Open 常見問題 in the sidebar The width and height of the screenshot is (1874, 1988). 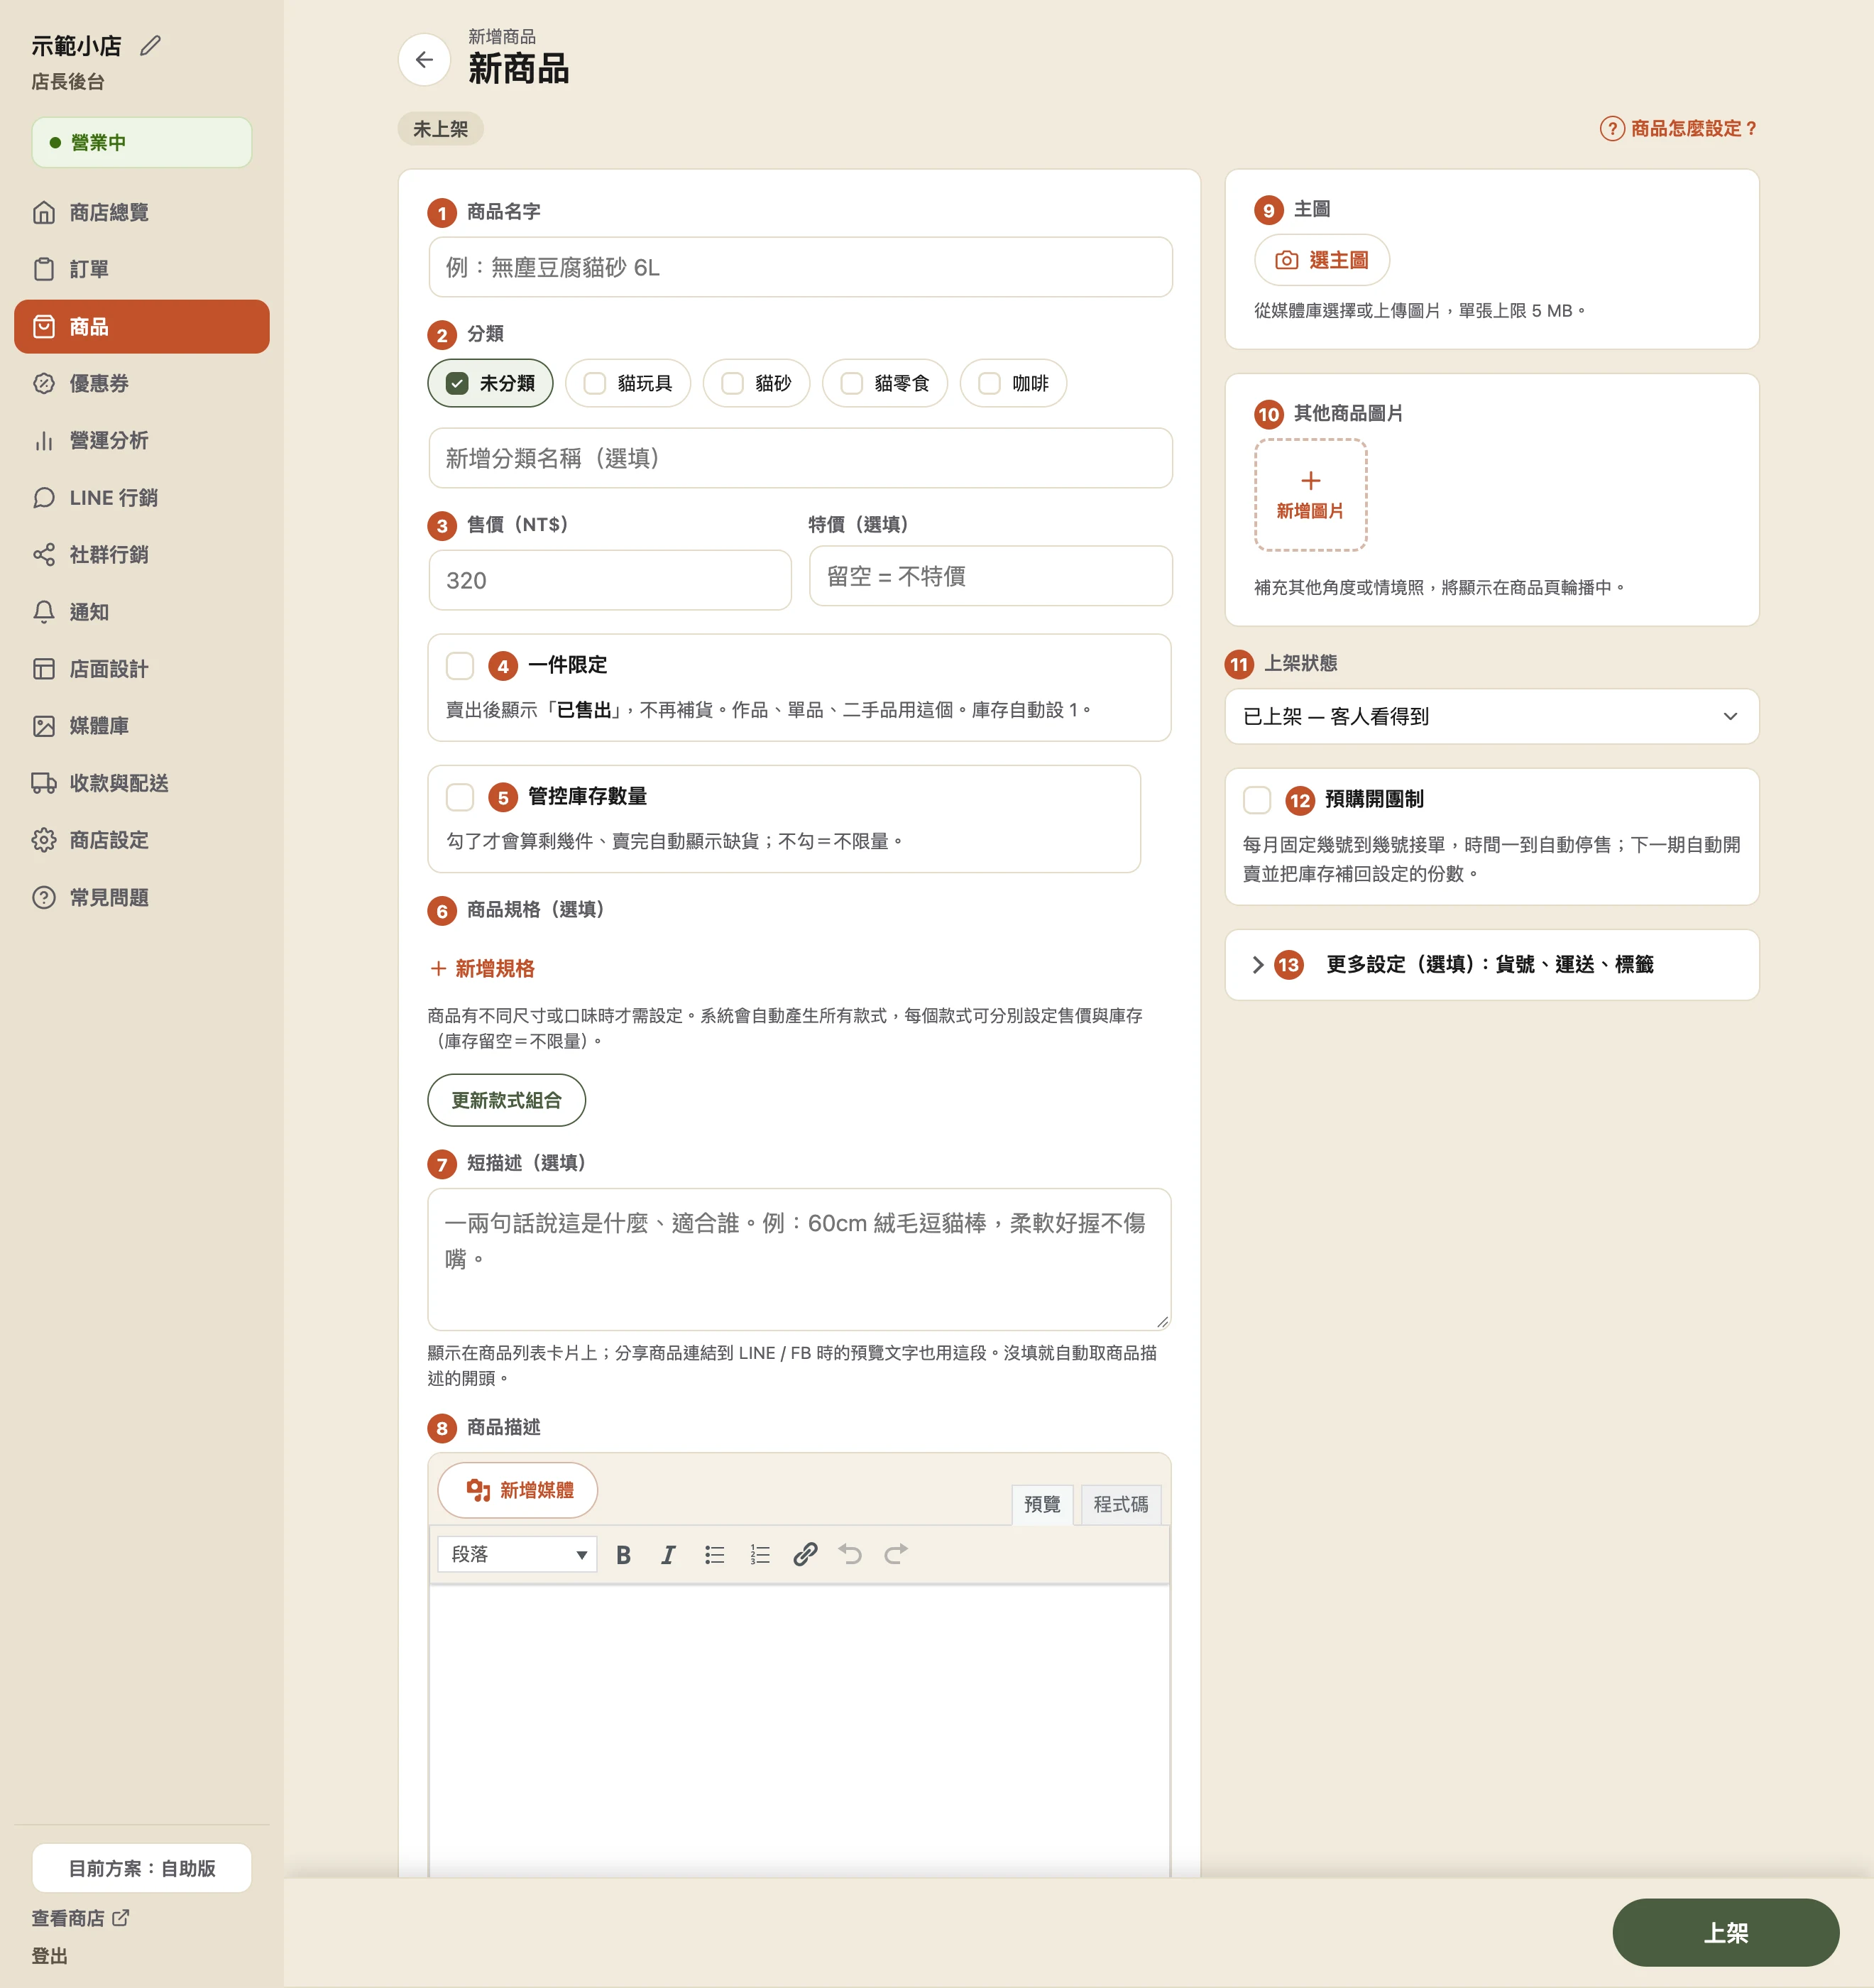tap(142, 898)
